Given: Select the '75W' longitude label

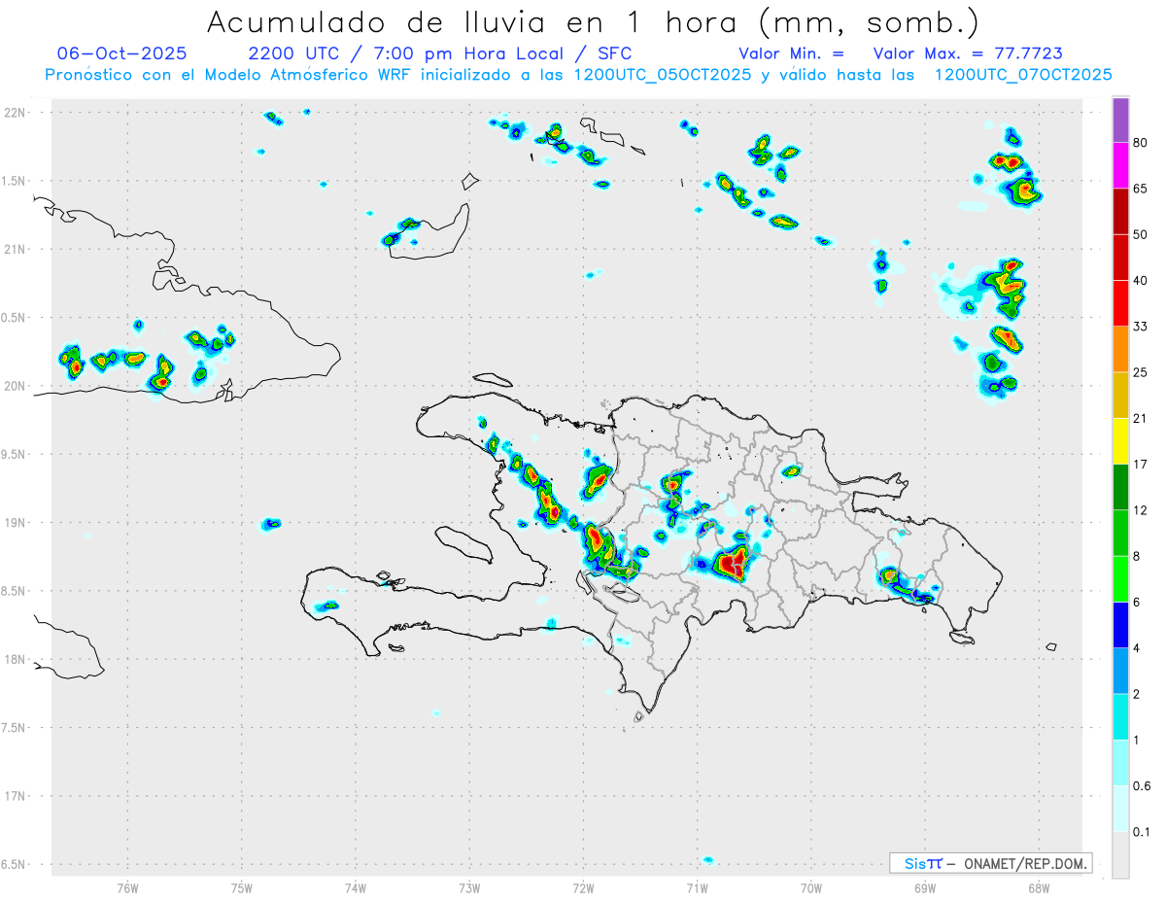Looking at the screenshot, I should coord(242,888).
